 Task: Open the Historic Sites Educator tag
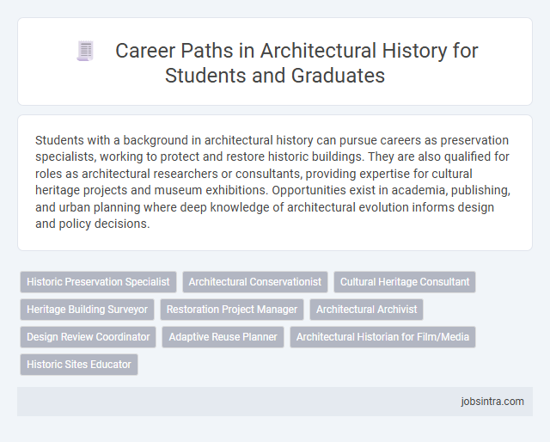79,365
